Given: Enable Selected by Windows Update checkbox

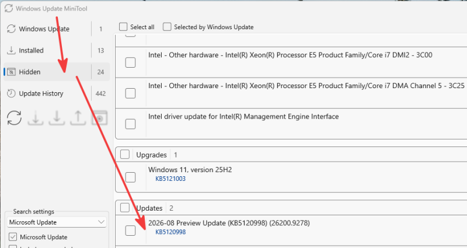Looking at the screenshot, I should (167, 27).
